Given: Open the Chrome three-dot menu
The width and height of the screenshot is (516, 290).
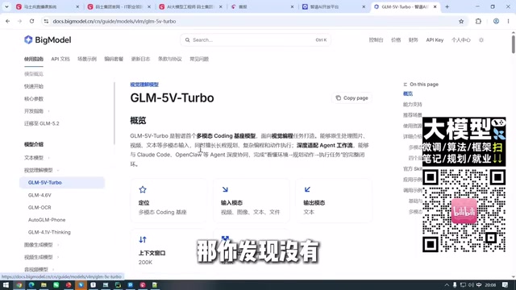Looking at the screenshot, I should 508,22.
